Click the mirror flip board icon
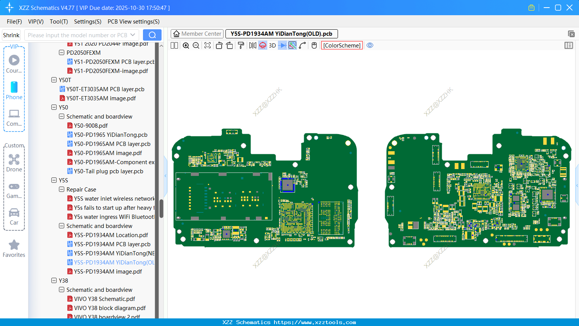579x326 pixels. coord(252,46)
